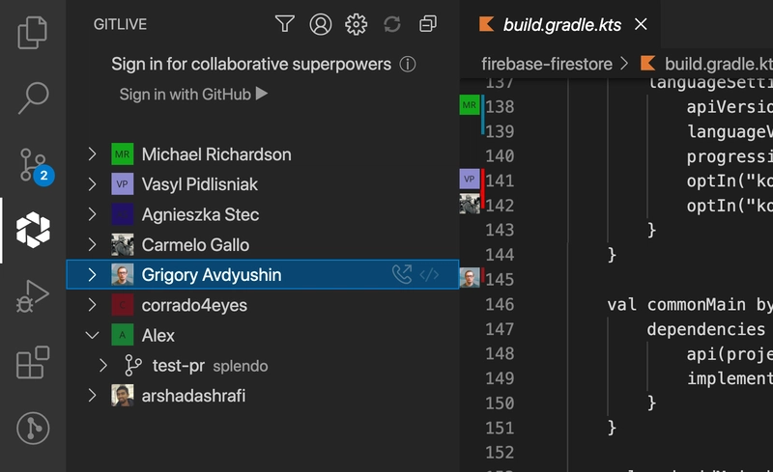
Task: Expand Michael Richardson tree entry
Action: pos(92,154)
